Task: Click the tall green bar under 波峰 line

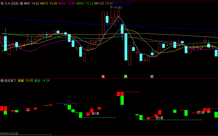Action: [122, 100]
